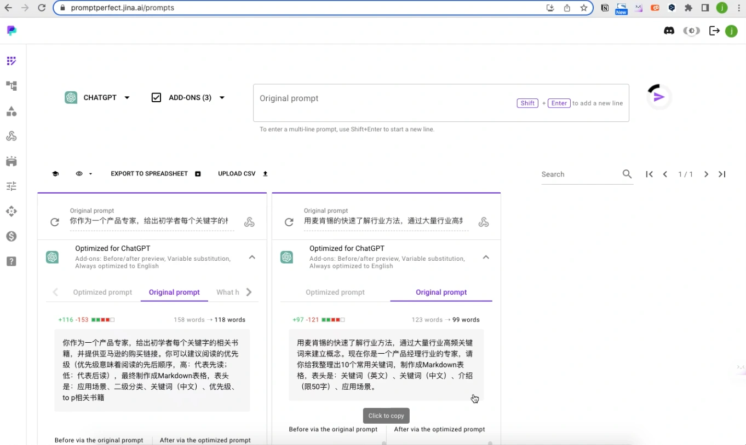This screenshot has width=746, height=445.
Task: Click ChatGPT logo in first card
Action: pyautogui.click(x=53, y=257)
